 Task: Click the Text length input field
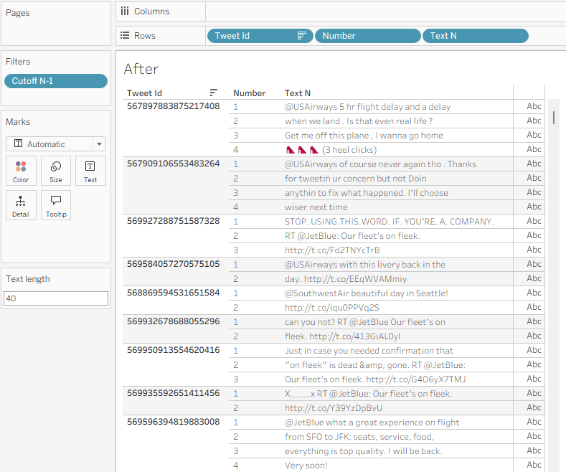[x=56, y=298]
